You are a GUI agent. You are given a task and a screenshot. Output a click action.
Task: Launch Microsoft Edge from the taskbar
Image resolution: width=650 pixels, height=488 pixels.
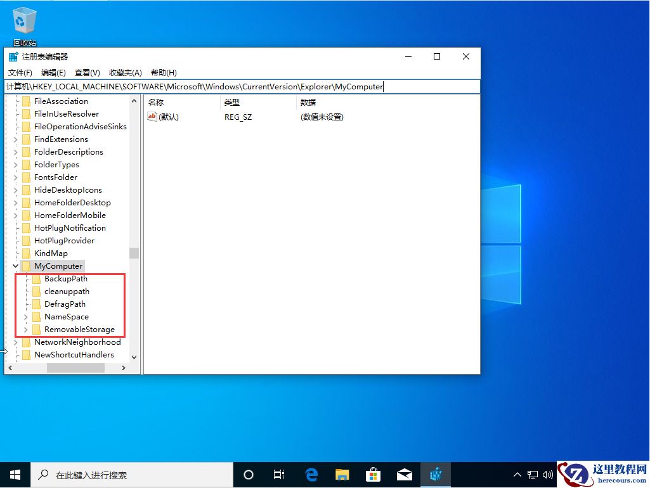pos(311,474)
